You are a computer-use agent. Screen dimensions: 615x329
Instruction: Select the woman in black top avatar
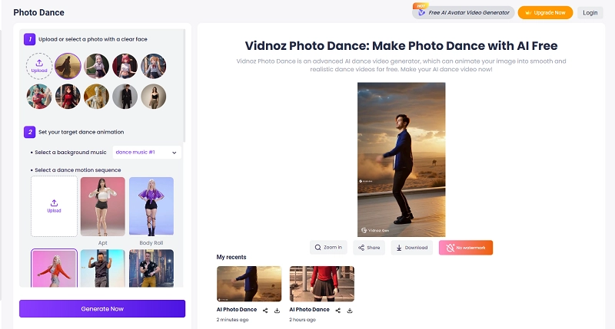pos(153,96)
